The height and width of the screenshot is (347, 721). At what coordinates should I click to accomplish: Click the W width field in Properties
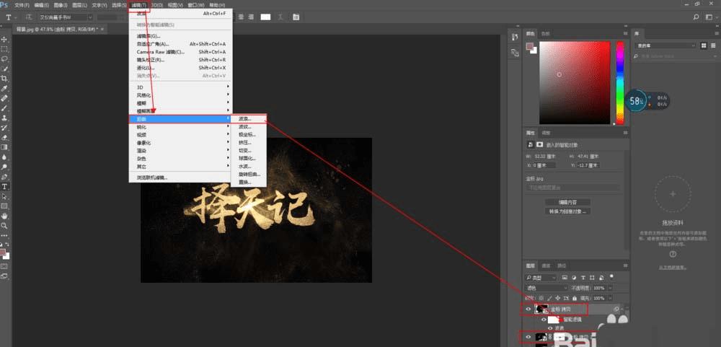click(544, 156)
